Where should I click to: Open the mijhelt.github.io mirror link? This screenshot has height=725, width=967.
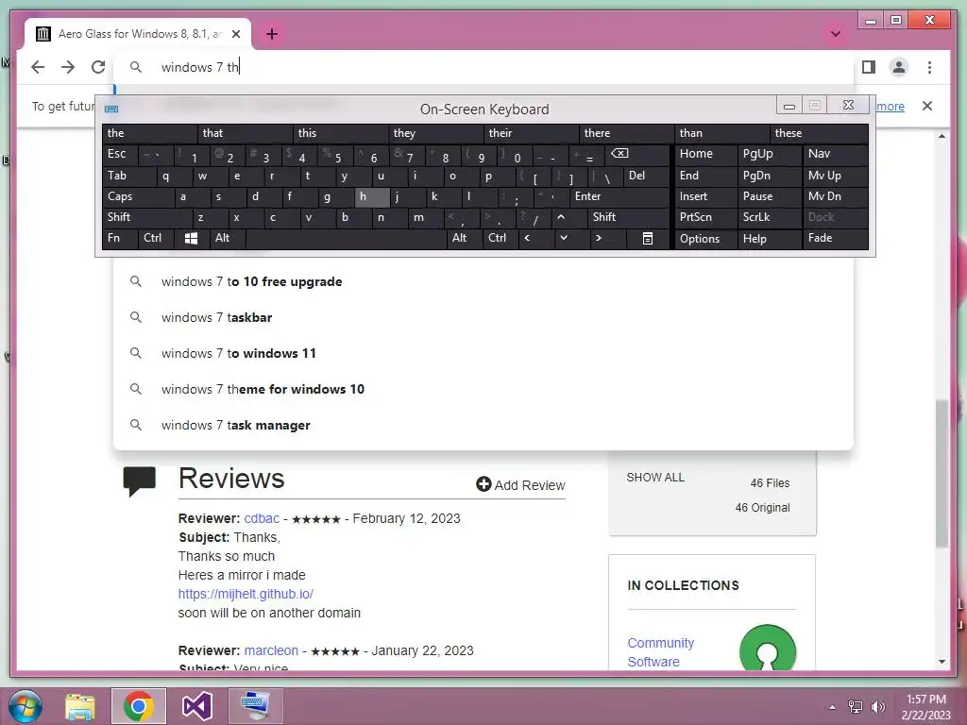pyautogui.click(x=246, y=594)
